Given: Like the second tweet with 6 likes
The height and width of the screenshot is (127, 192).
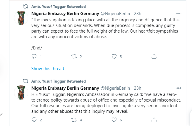Looking at the screenshot, I should [x=114, y=120].
